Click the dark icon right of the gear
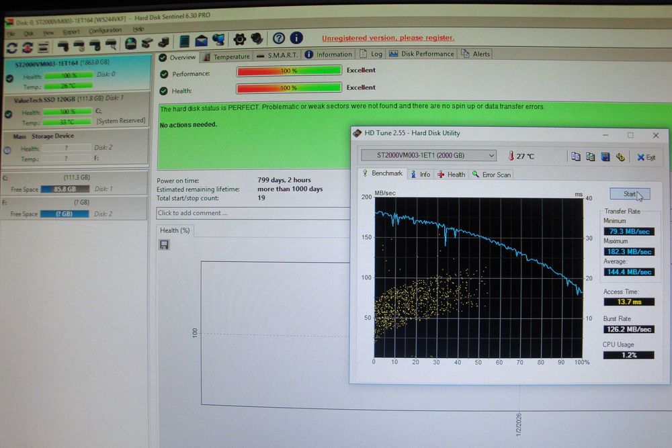This screenshot has width=672, height=448. [x=257, y=39]
